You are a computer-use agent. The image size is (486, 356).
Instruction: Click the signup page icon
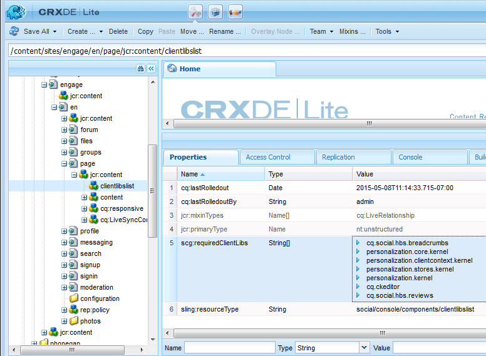[73, 265]
